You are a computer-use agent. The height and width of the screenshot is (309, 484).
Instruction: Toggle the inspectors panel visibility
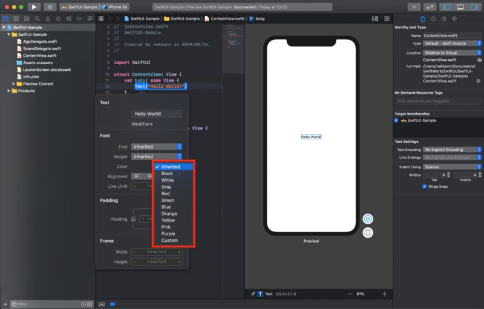coord(474,7)
